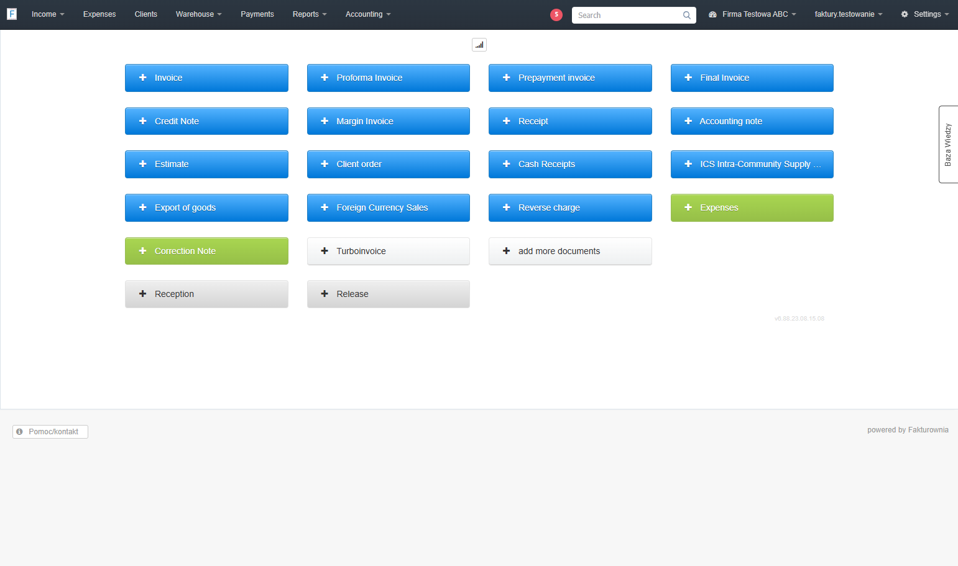Screen dimensions: 958x566
Task: Expand the Warehouse dropdown menu
Action: (x=198, y=14)
